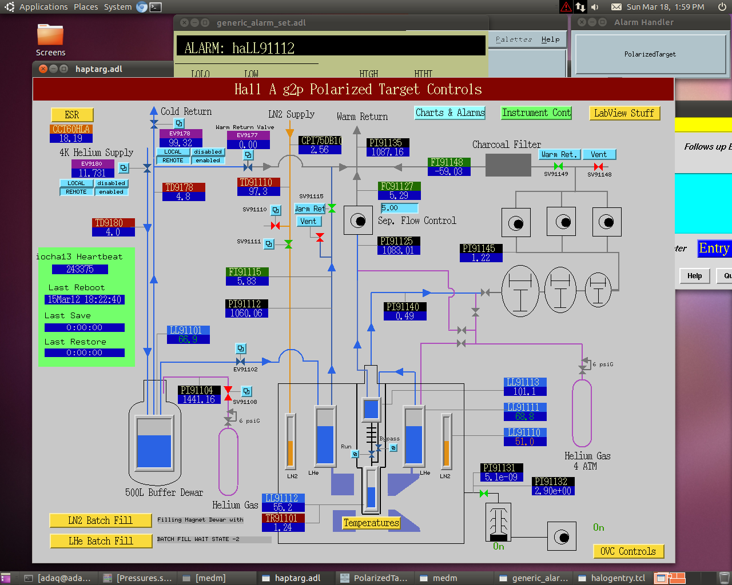This screenshot has height=585, width=732.
Task: Open the ESR related display menu
Action: click(72, 114)
